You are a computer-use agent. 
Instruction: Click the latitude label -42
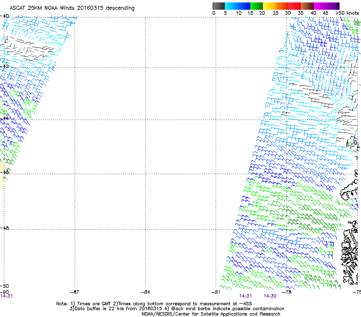pyautogui.click(x=4, y=66)
